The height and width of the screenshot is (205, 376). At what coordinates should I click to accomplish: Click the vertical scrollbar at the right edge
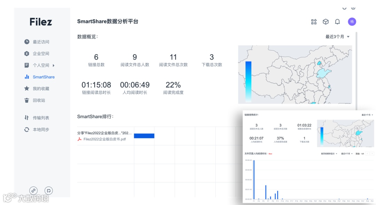[x=357, y=71]
